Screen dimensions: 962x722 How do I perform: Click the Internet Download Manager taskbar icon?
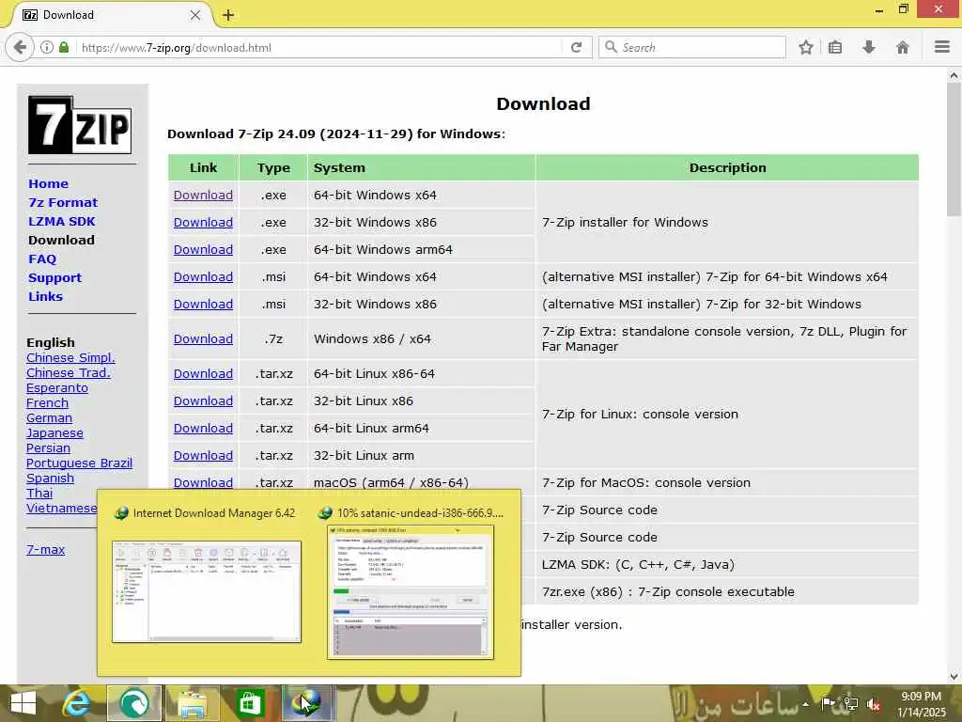click(x=308, y=703)
